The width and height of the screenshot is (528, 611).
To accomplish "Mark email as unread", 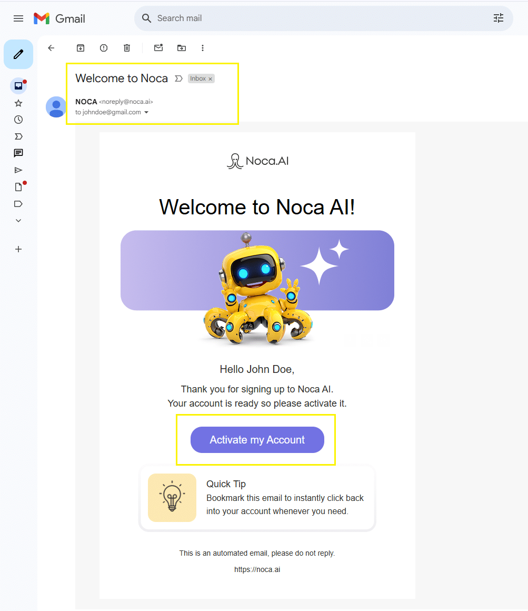I will 158,48.
